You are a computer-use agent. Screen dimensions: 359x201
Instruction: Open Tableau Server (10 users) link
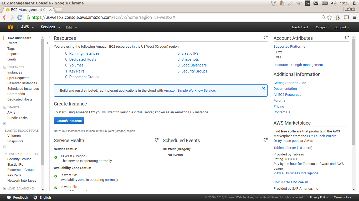tap(293, 148)
